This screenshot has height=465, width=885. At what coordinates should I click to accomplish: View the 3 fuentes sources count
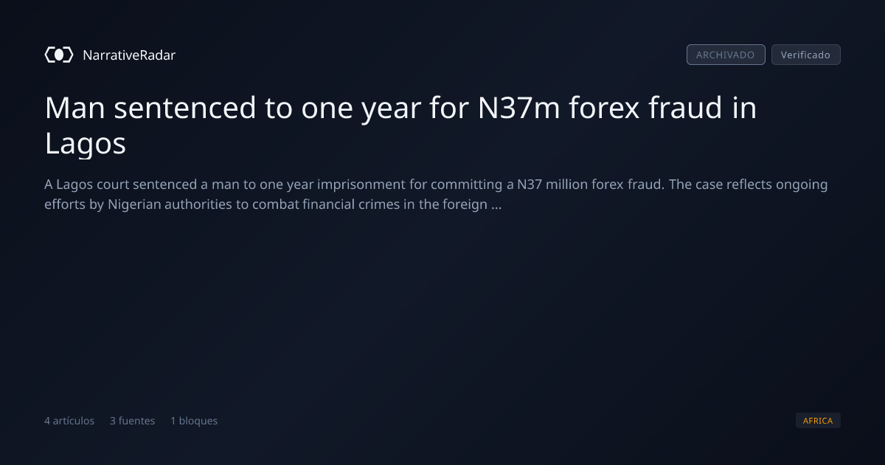pyautogui.click(x=133, y=421)
